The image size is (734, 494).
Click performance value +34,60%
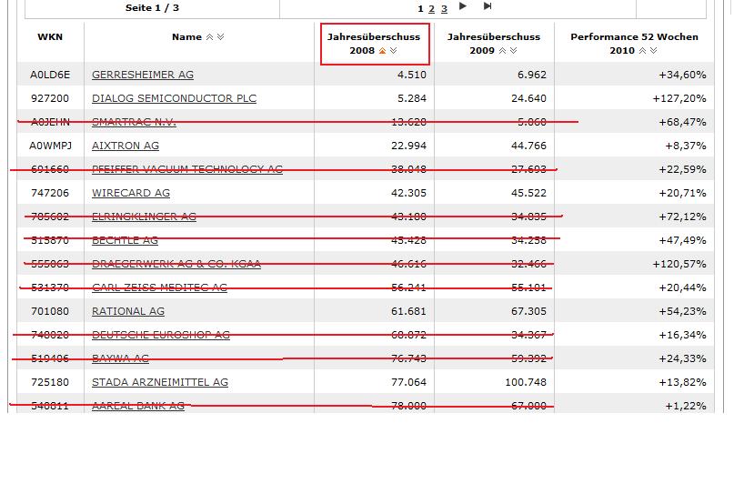(682, 75)
